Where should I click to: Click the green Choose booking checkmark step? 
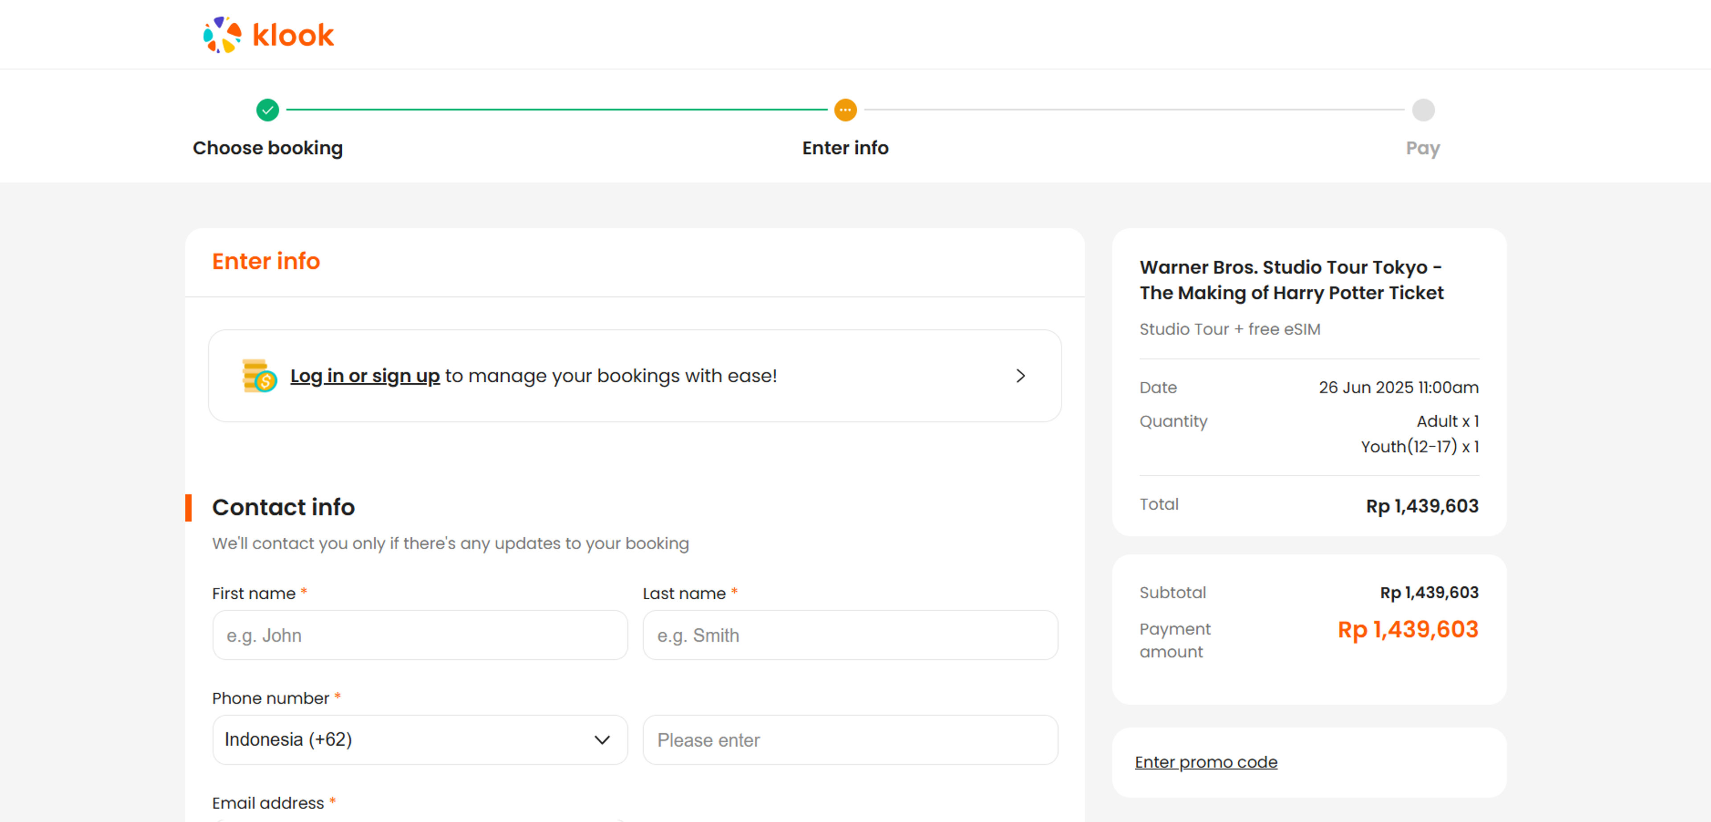pyautogui.click(x=268, y=110)
